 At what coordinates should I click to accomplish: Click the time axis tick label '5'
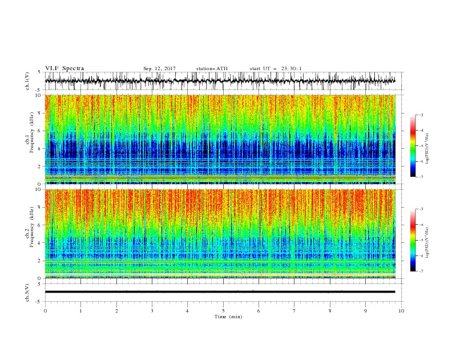click(223, 311)
